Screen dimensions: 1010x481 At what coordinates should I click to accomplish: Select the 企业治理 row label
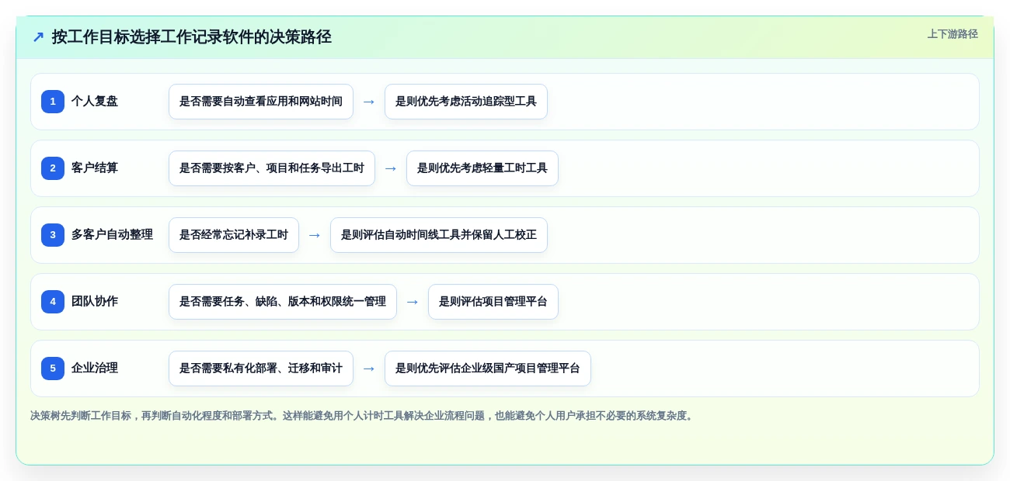[x=95, y=369]
